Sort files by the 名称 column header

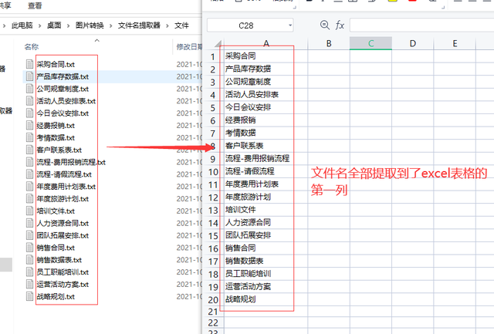pos(32,46)
